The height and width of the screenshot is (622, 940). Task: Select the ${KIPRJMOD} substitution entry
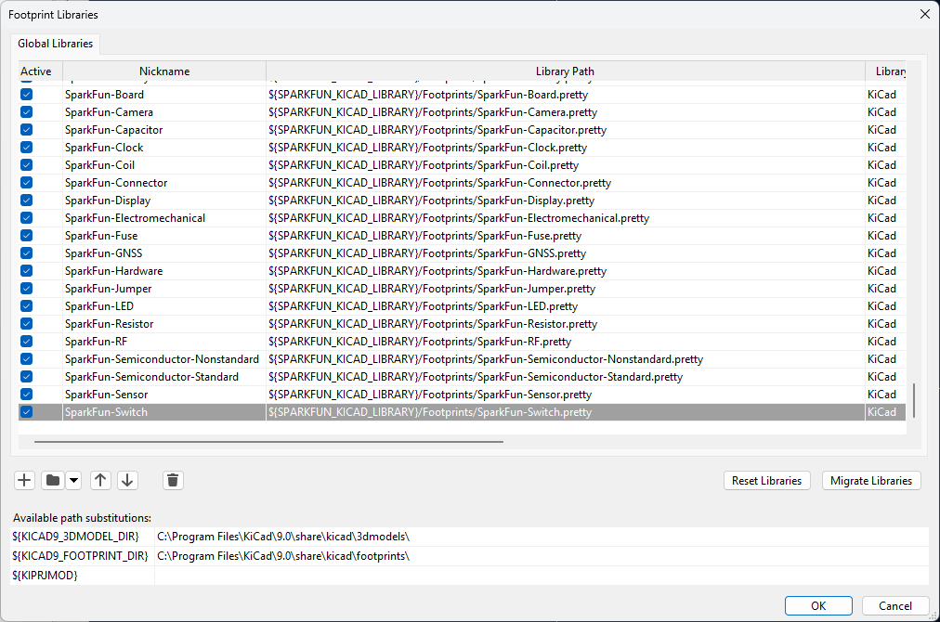pos(82,576)
